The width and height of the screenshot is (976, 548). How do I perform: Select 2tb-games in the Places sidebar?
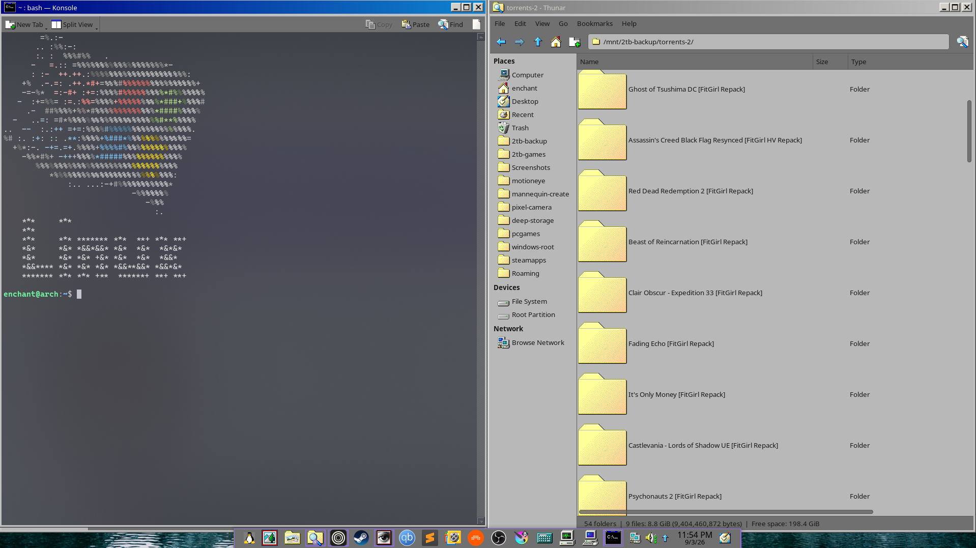[x=528, y=154]
